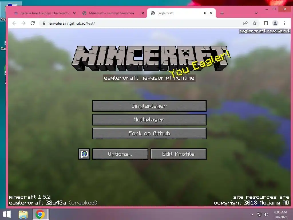Toggle the browser side panel

(x=266, y=23)
